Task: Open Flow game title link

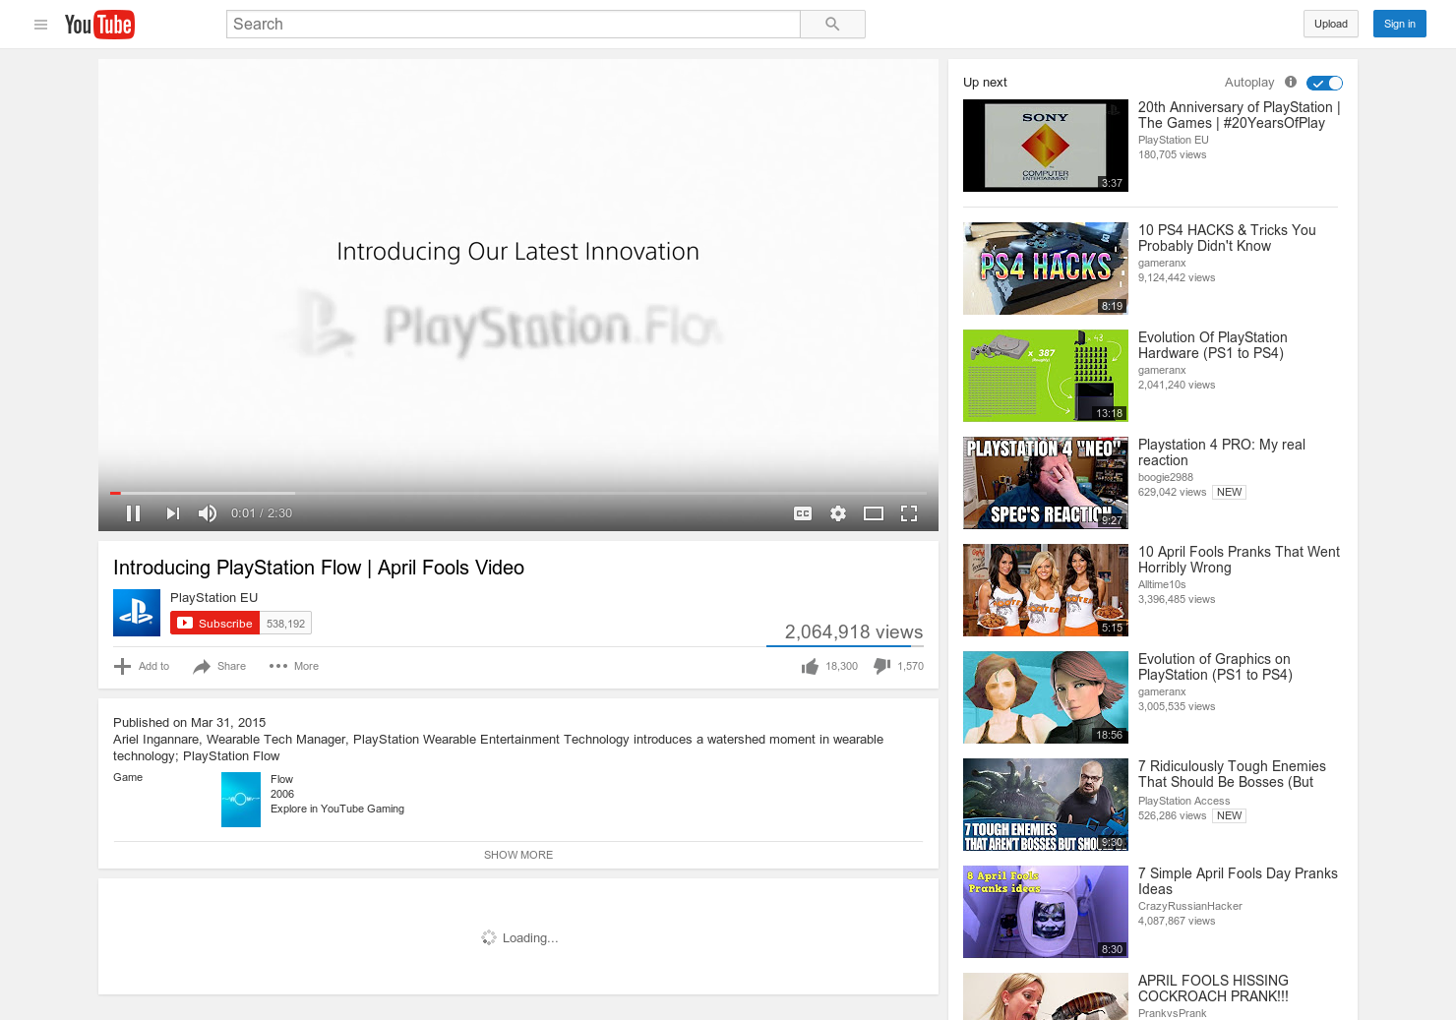Action: coord(281,779)
